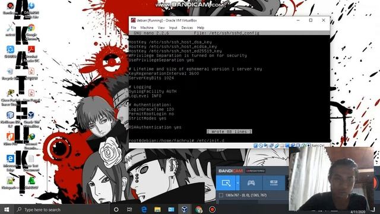Image resolution: width=380 pixels, height=214 pixels.
Task: Open the Windows Start menu
Action: tap(7, 209)
